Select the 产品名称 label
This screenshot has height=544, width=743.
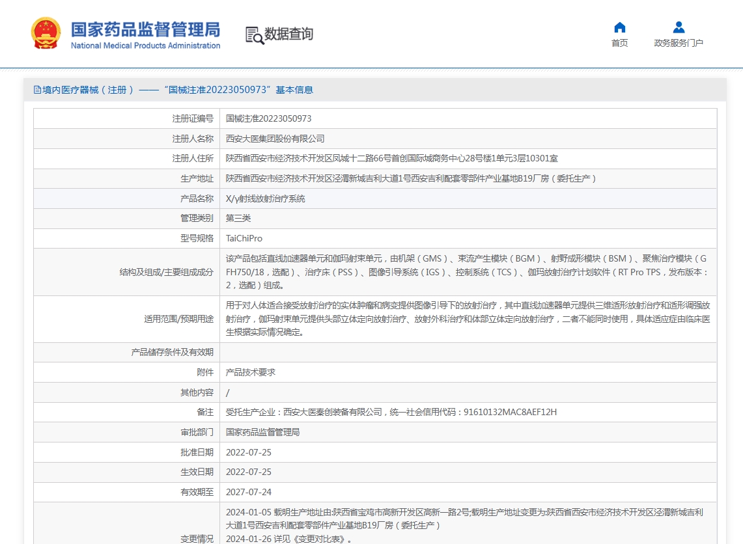pyautogui.click(x=197, y=199)
